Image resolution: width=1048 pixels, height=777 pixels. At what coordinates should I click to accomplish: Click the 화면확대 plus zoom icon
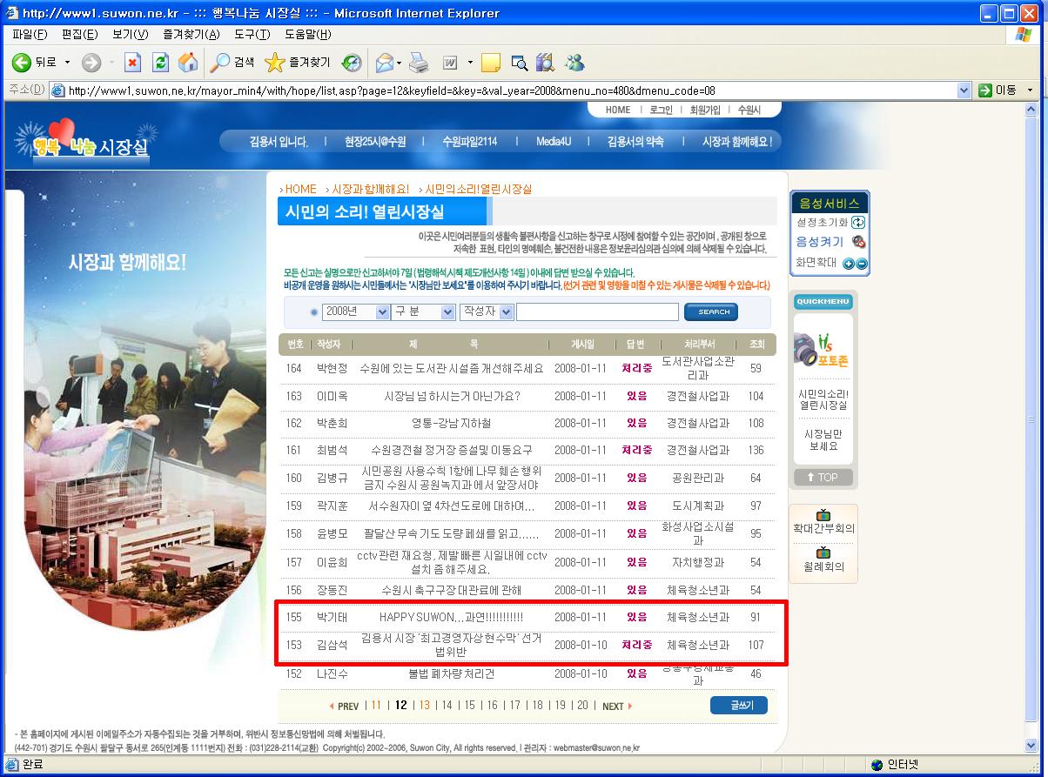click(849, 264)
